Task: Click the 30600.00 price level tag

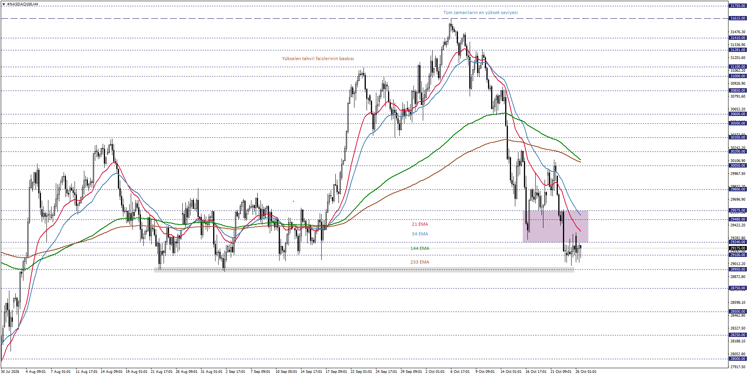Action: (738, 114)
